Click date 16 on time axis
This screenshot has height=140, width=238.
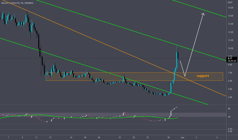(71, 137)
